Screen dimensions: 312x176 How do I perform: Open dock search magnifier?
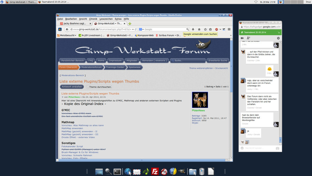click(x=108, y=171)
